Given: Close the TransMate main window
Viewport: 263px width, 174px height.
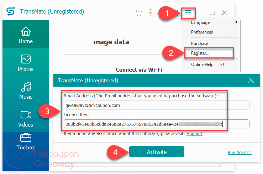Looking at the screenshot, I should 225,13.
